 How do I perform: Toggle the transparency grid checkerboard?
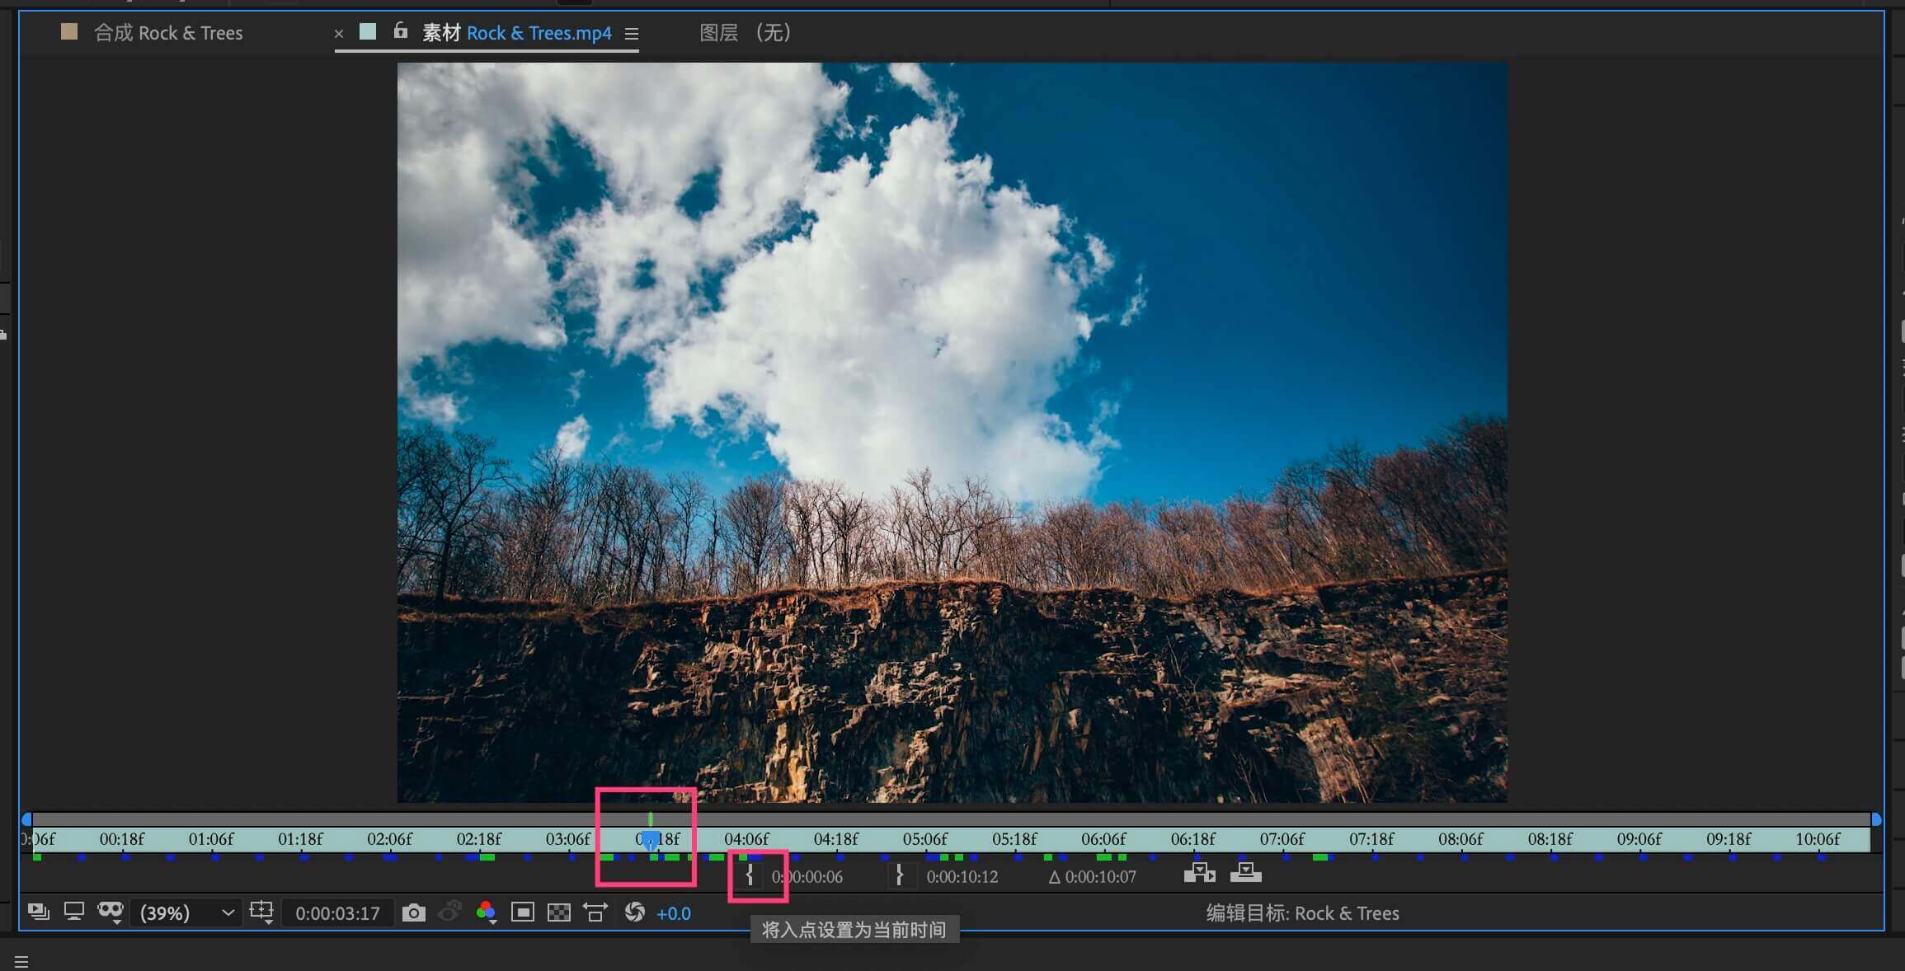[x=558, y=912]
